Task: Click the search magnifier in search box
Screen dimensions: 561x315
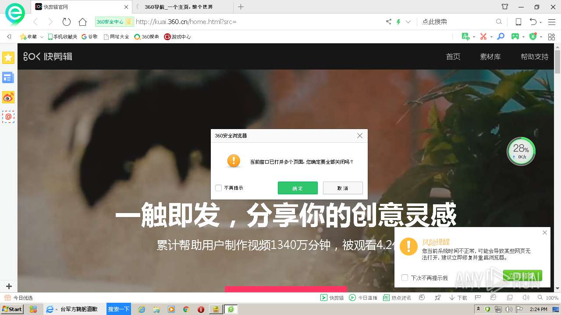Action: (499, 21)
